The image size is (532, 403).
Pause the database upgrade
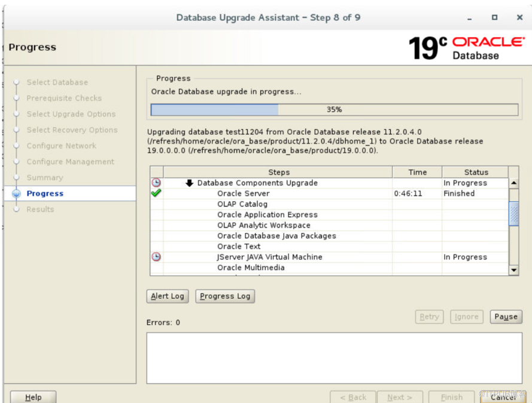pos(506,317)
